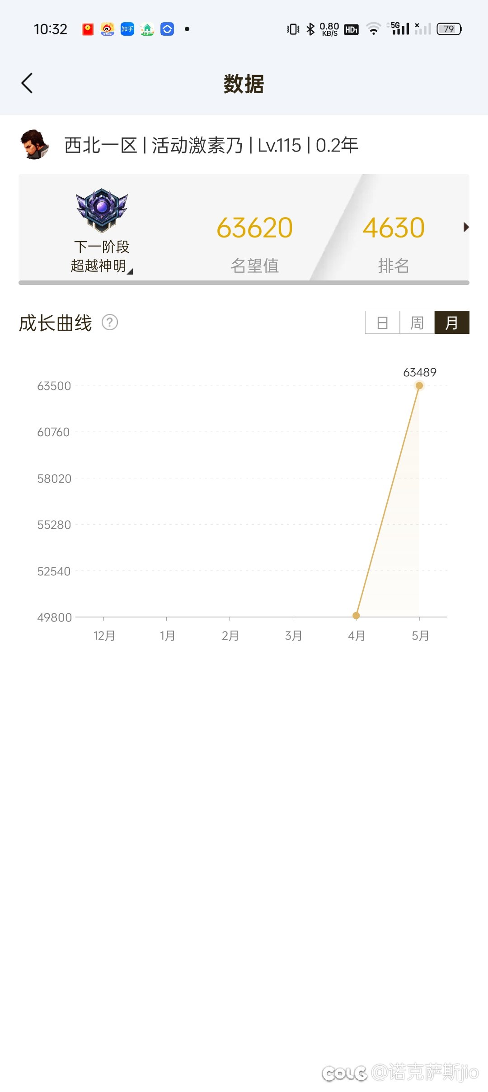Open the Weibo notification icon
Screen dimensions: 488x1092
click(x=108, y=29)
